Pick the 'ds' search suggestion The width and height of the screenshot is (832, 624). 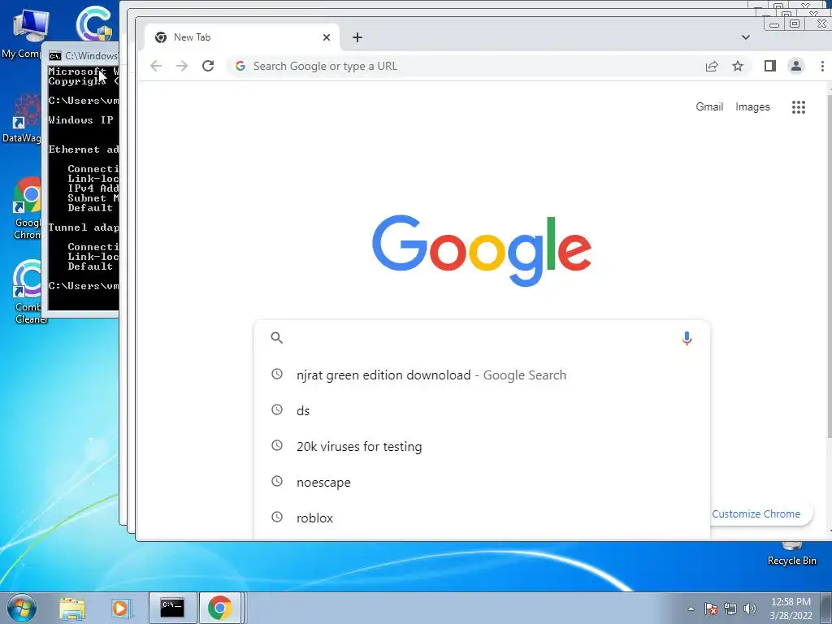(482, 410)
